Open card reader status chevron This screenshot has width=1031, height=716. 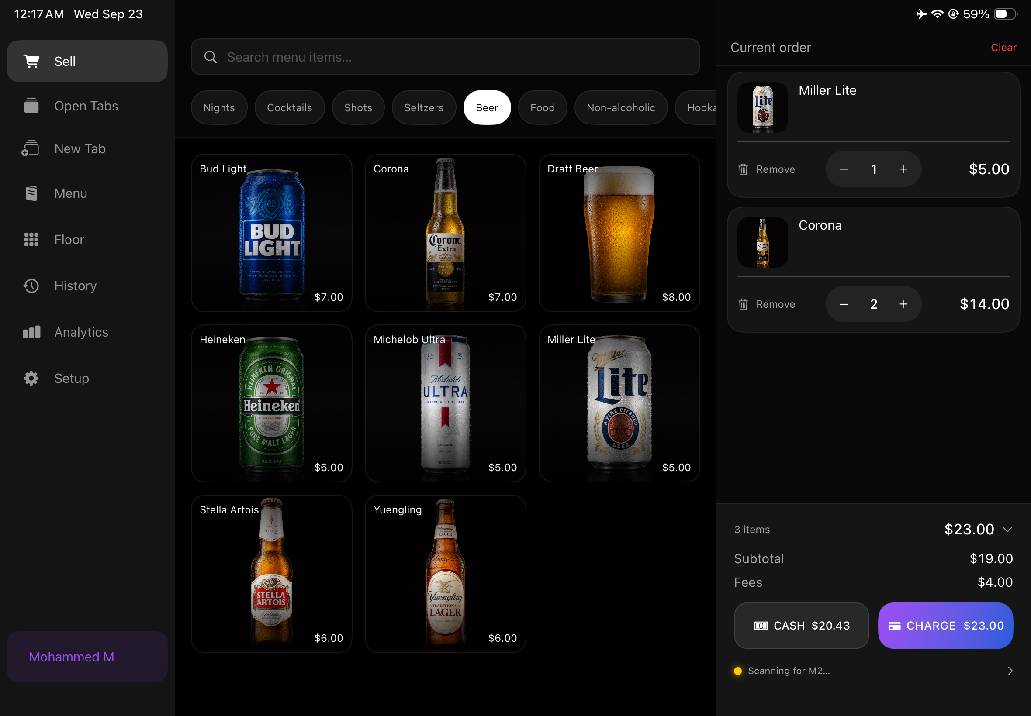[1010, 671]
